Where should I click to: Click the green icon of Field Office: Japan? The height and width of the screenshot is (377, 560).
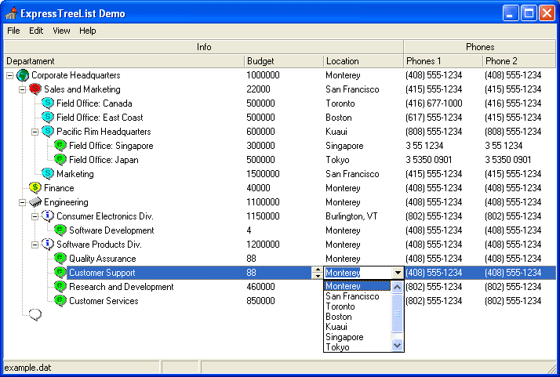pyautogui.click(x=60, y=160)
